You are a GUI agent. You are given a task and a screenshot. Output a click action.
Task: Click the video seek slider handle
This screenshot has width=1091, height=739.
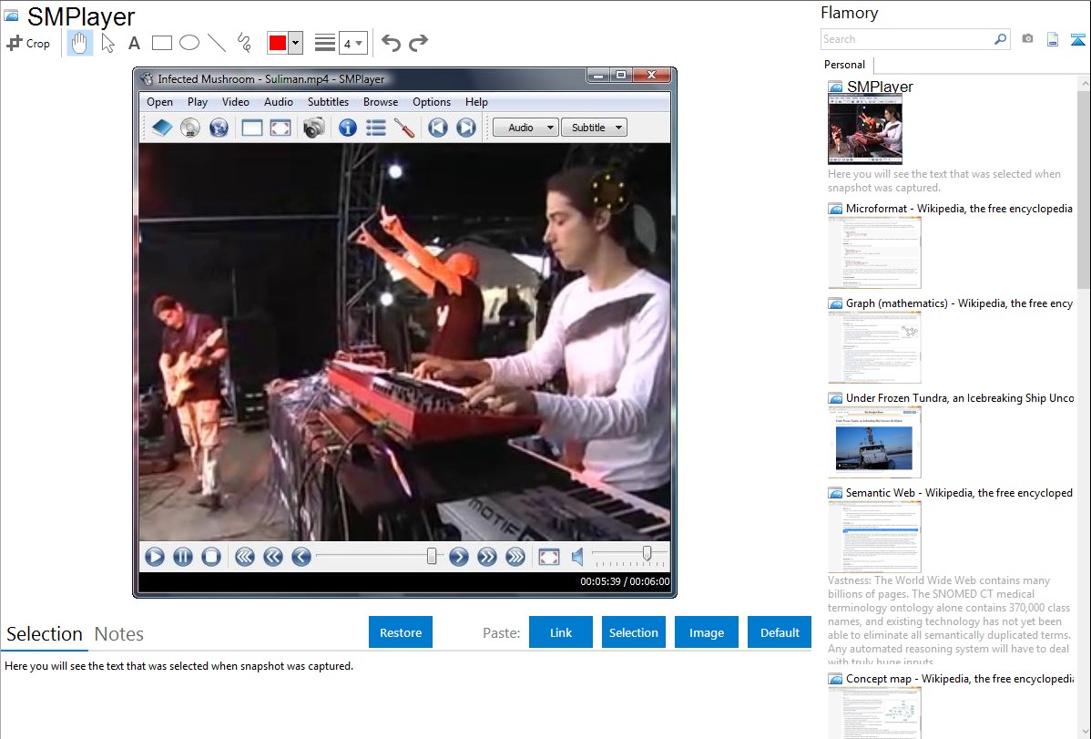pos(432,556)
